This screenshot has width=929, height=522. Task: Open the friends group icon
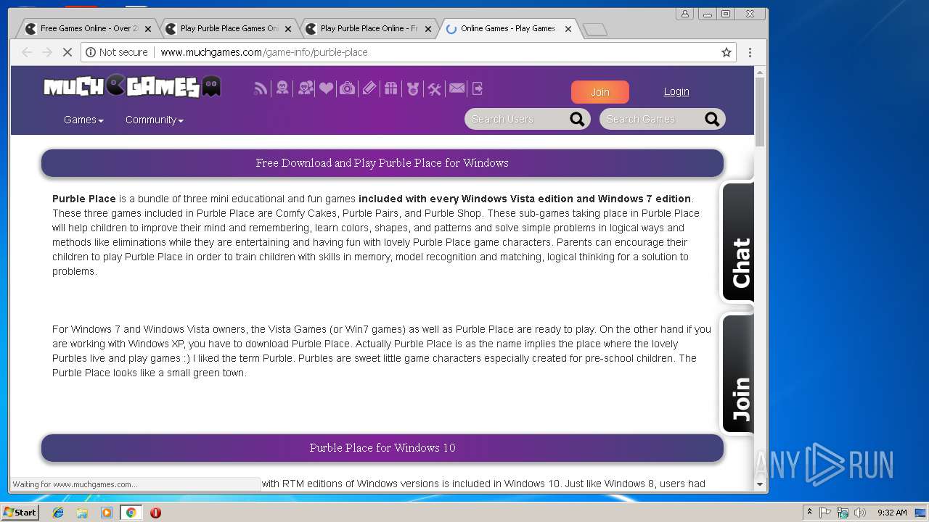(x=306, y=88)
